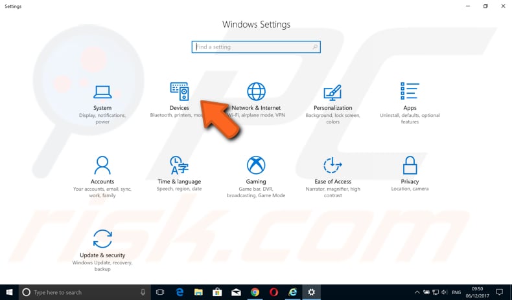Click the taskbar Type here to search box
The image size is (512, 300).
tap(85, 292)
